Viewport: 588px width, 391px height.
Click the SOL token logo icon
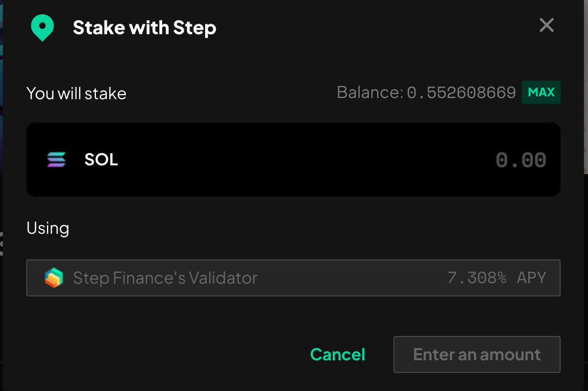[56, 160]
